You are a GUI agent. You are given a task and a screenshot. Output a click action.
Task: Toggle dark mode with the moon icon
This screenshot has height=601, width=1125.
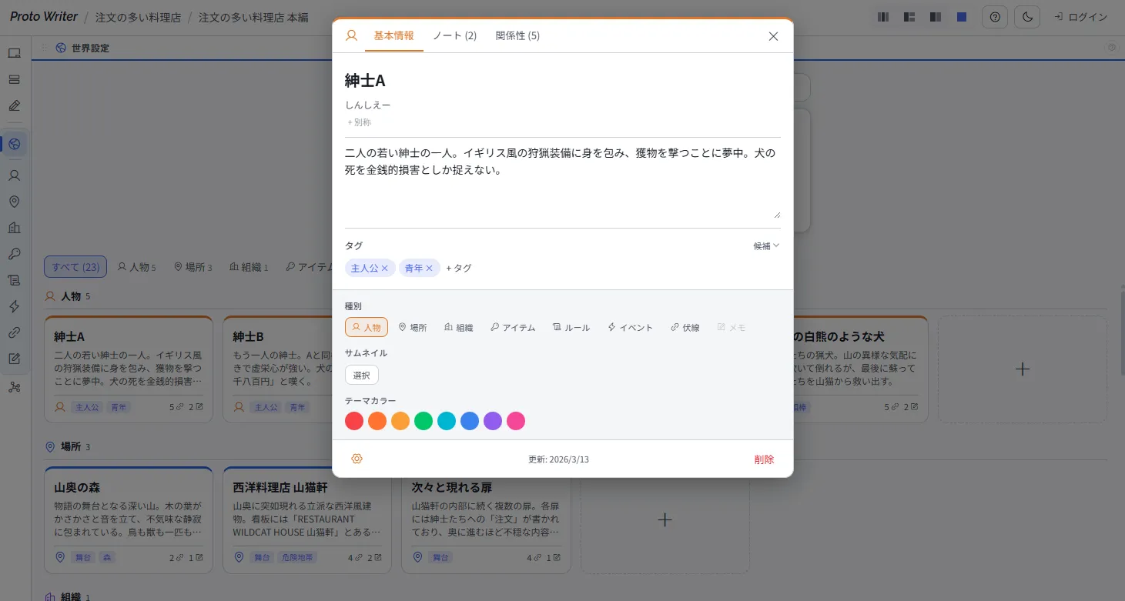click(1027, 16)
